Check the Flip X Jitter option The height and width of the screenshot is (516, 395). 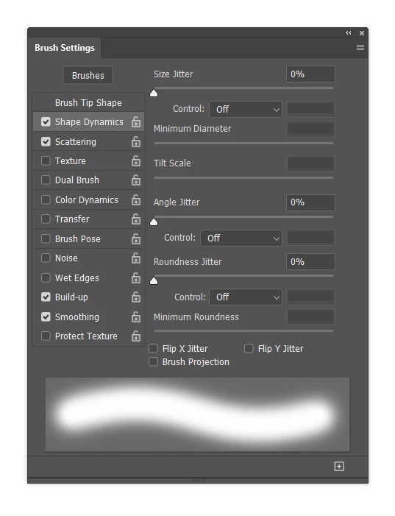(153, 348)
